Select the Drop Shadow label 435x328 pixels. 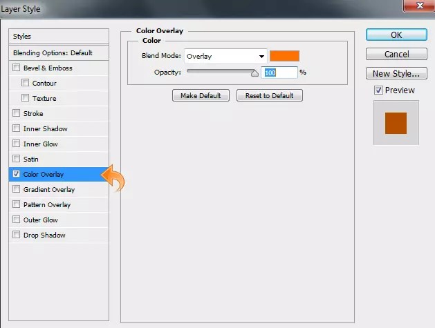44,235
